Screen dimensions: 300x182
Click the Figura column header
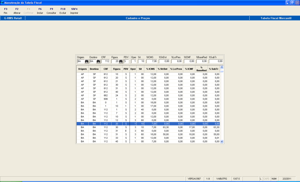(117, 69)
